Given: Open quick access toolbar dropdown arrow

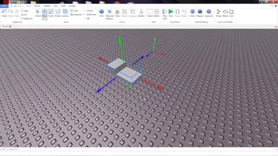Looking at the screenshot, I should 23,6.
